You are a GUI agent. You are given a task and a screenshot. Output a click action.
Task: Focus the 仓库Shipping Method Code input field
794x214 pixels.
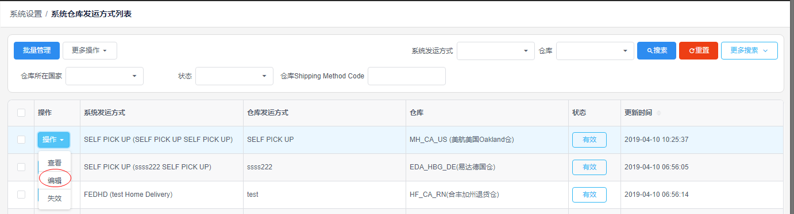407,76
